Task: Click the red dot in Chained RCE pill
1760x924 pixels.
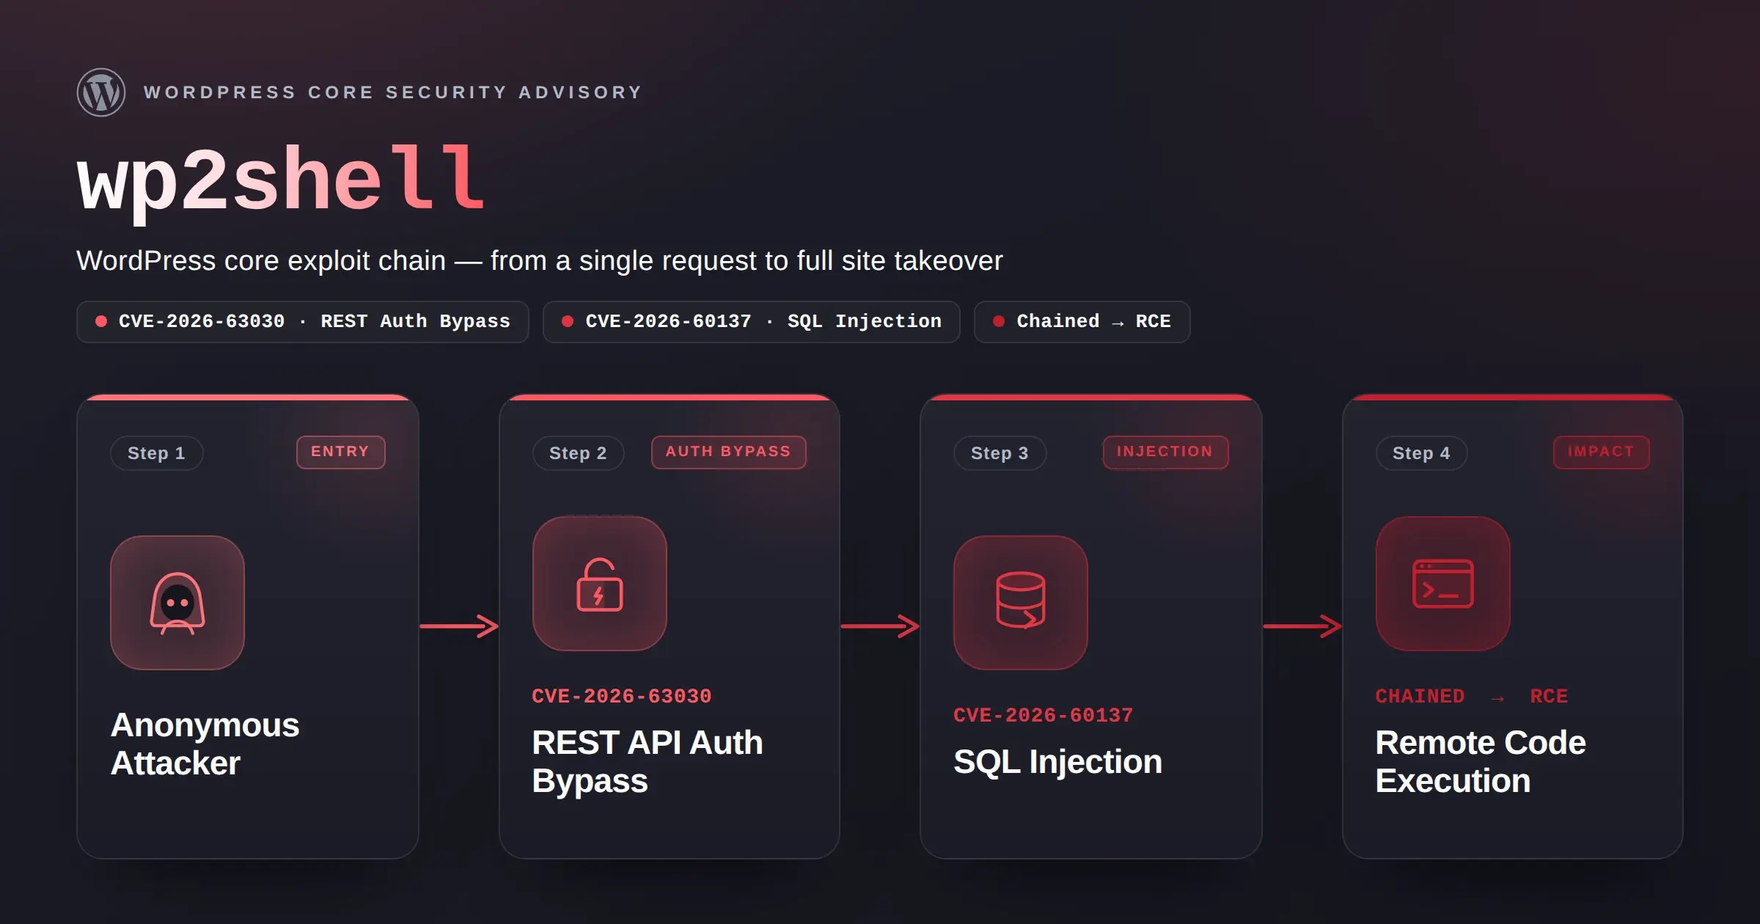Action: tap(999, 321)
